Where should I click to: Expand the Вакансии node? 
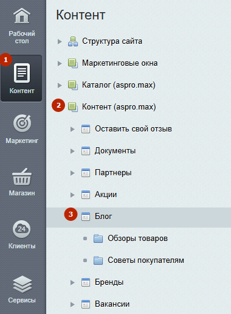[72, 304]
